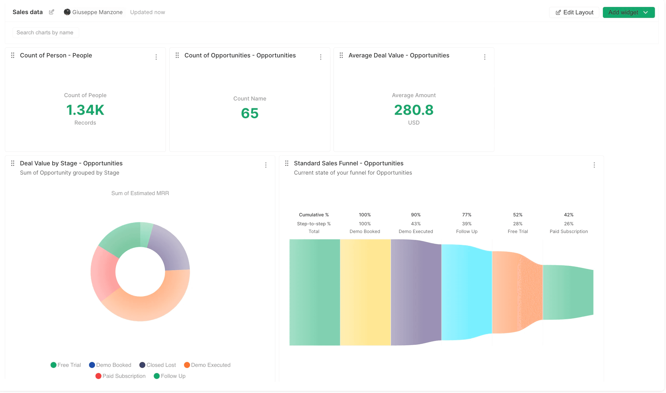The image size is (666, 393).
Task: Grab the drag handle of Average Deal Value widget
Action: (x=341, y=55)
